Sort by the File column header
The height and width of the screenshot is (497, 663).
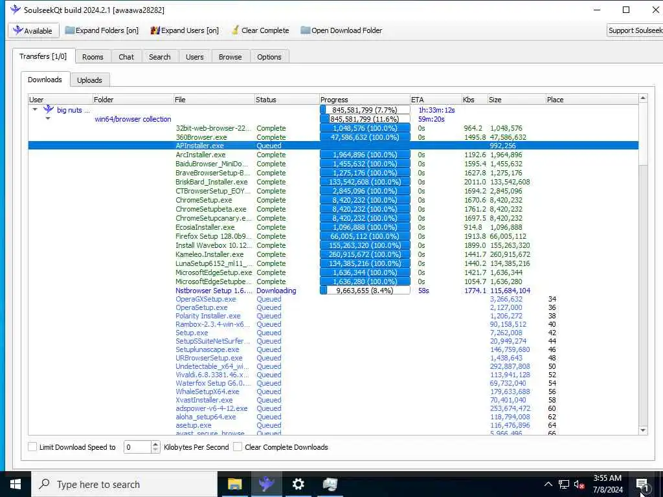(x=214, y=100)
